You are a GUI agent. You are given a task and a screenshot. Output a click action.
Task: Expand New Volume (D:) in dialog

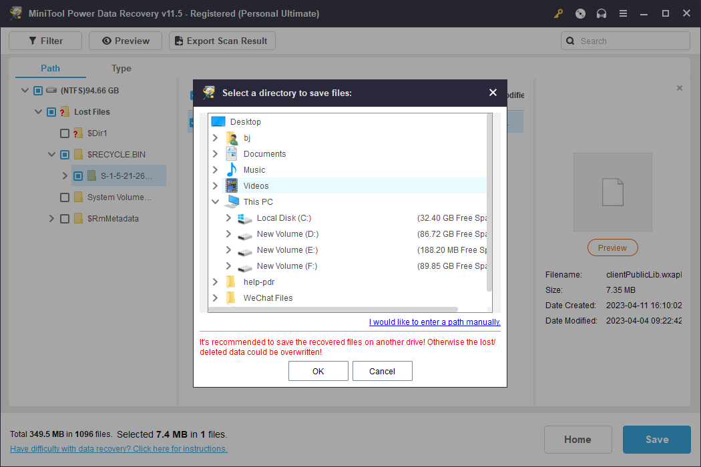click(x=228, y=233)
